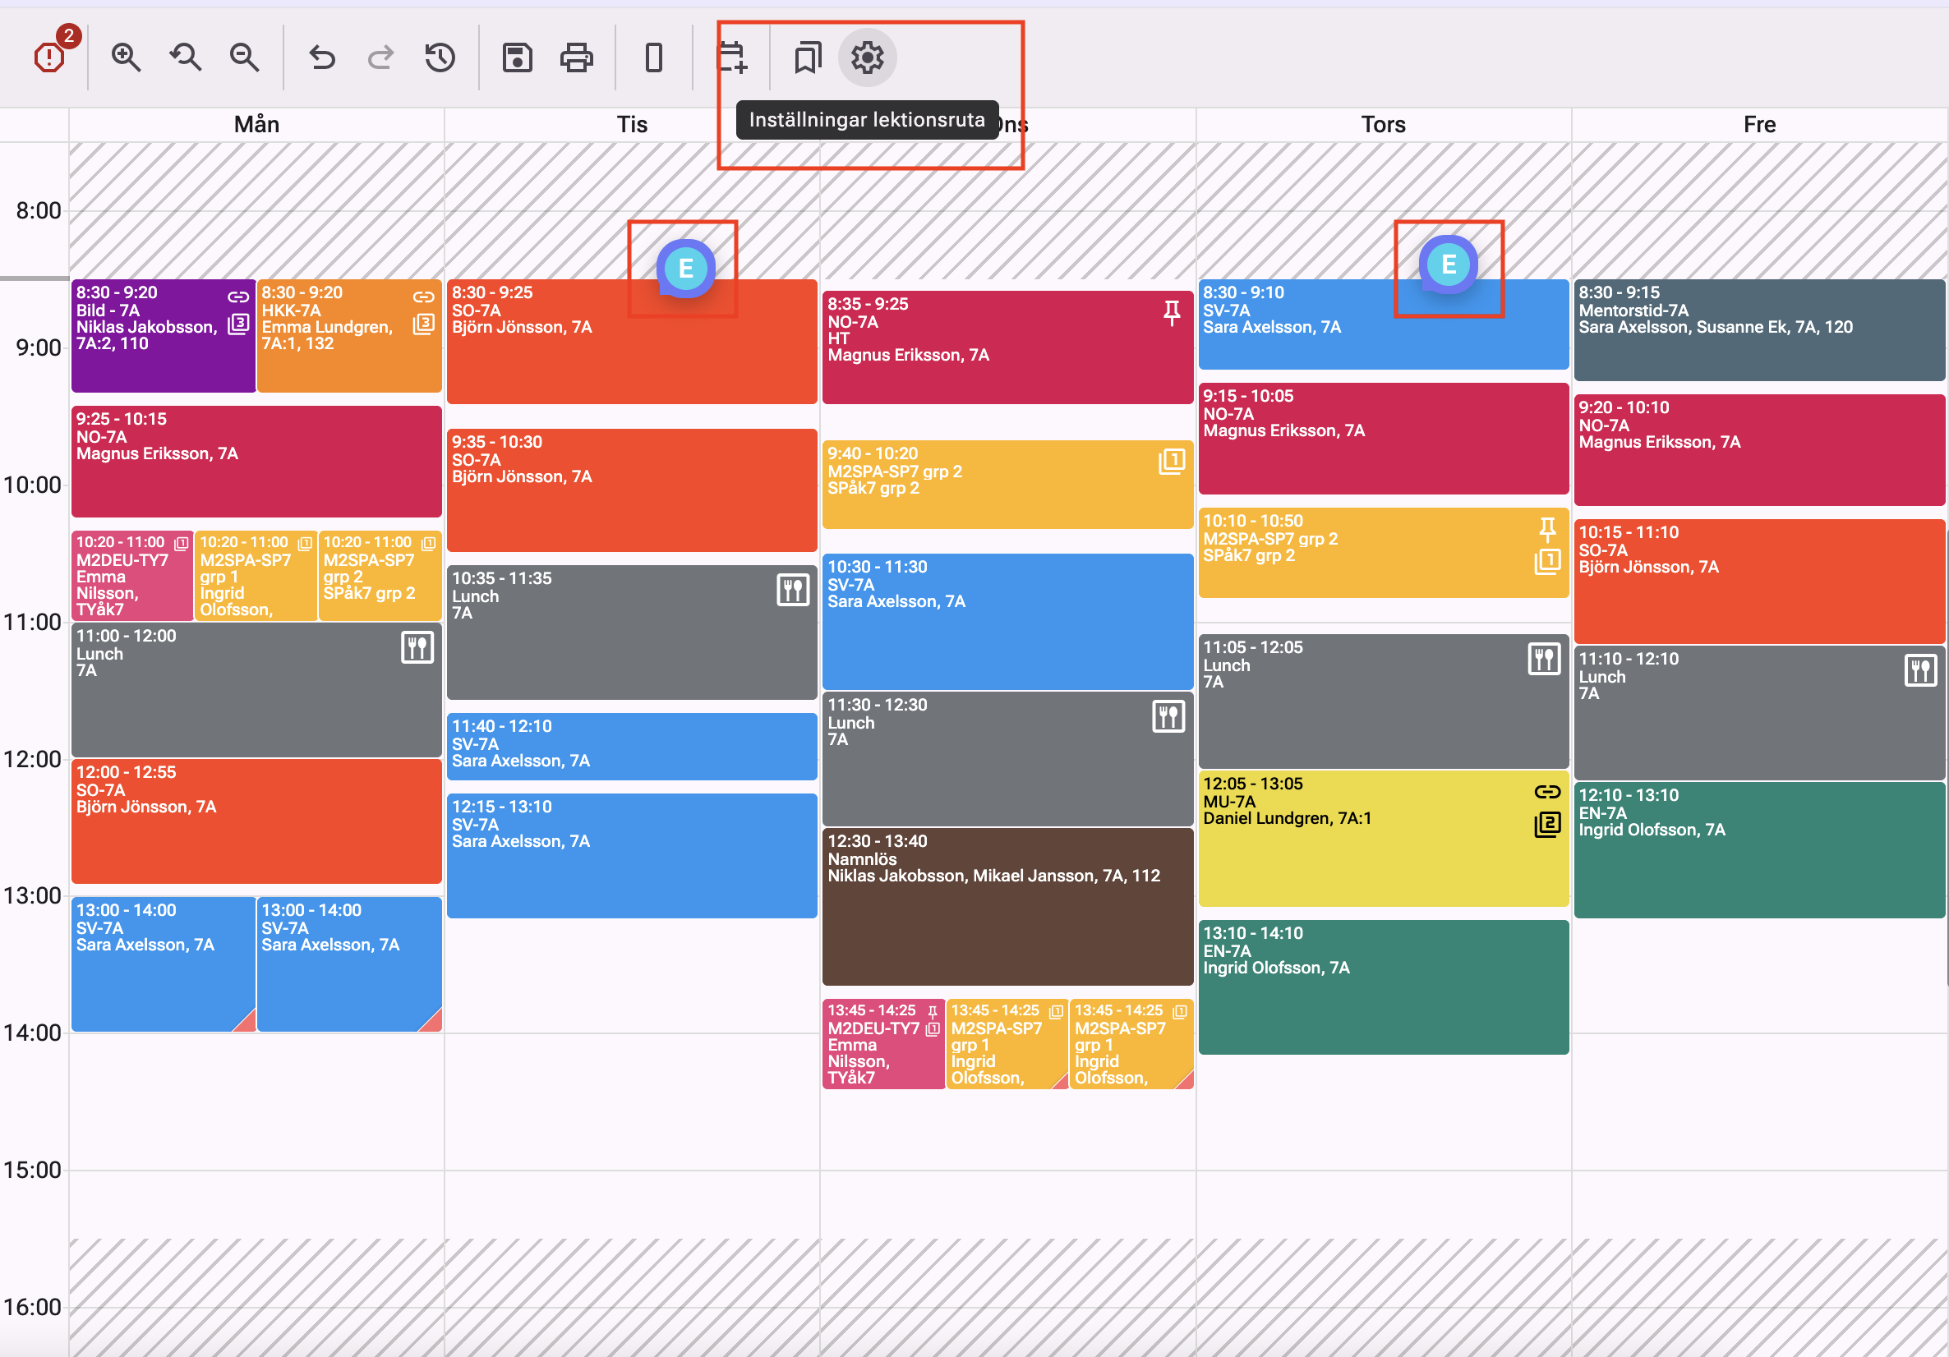
Task: Click the zoom out magnifier icon
Action: [245, 57]
